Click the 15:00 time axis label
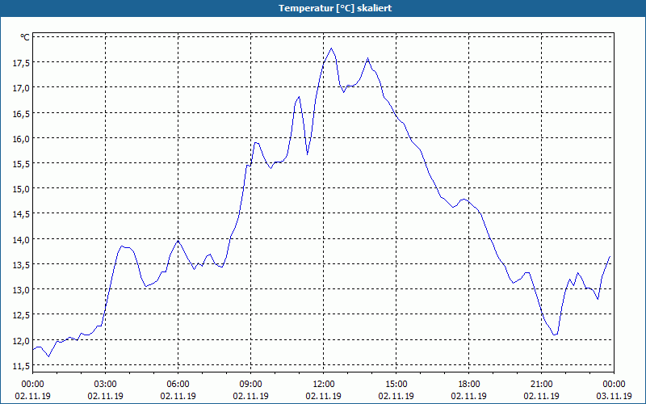 pyautogui.click(x=396, y=384)
